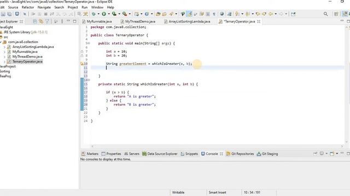The width and height of the screenshot is (350, 196).
Task: Click the Last Edit Location arrow icon
Action: point(258,14)
